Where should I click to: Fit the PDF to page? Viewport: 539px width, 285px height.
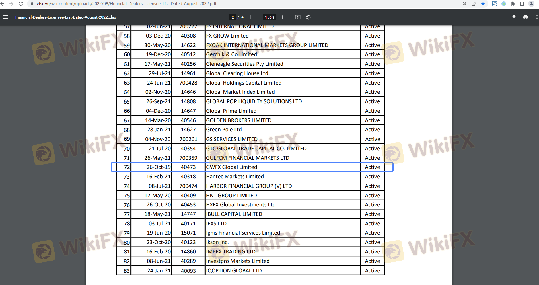pyautogui.click(x=298, y=17)
